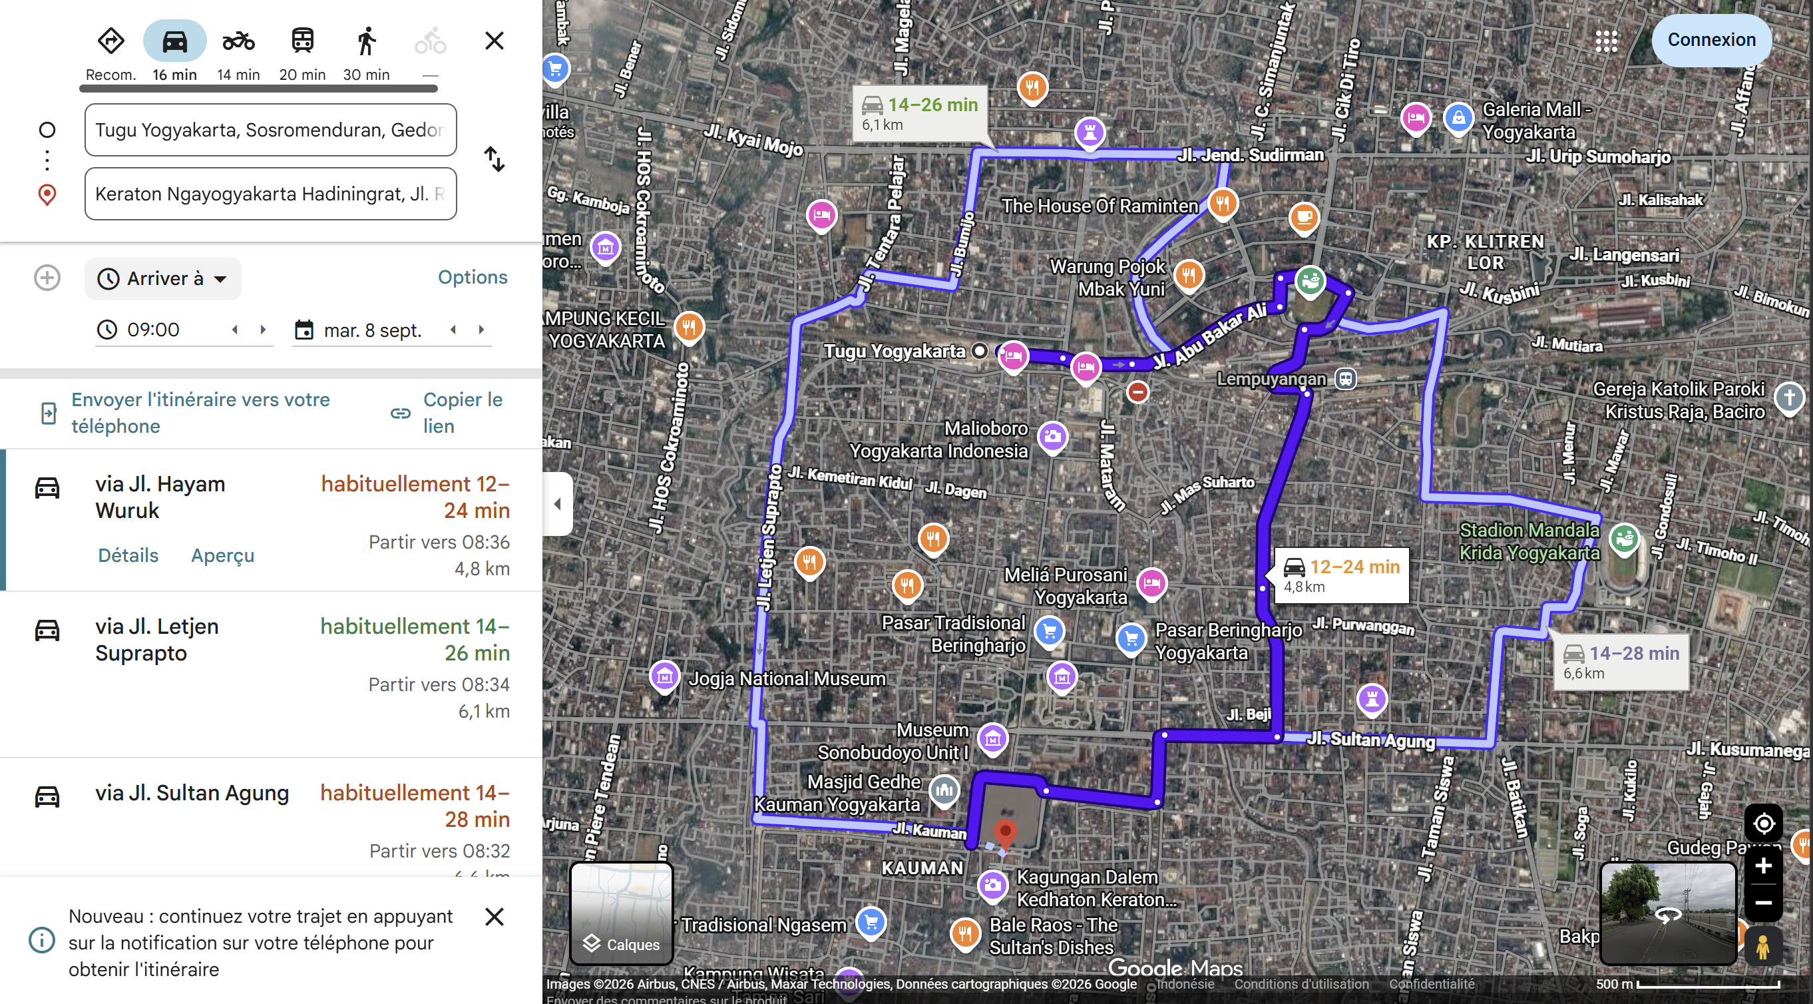This screenshot has width=1813, height=1004.
Task: Open Stadion Mandala Krida marker
Action: [1624, 541]
